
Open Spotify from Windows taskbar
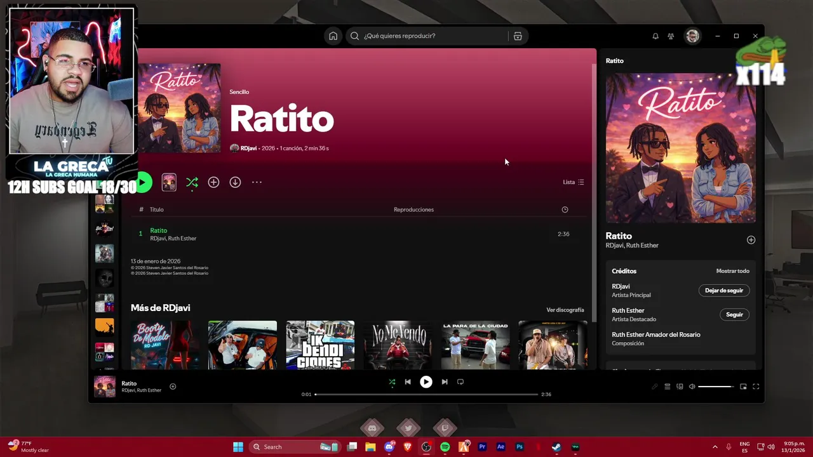coord(445,447)
